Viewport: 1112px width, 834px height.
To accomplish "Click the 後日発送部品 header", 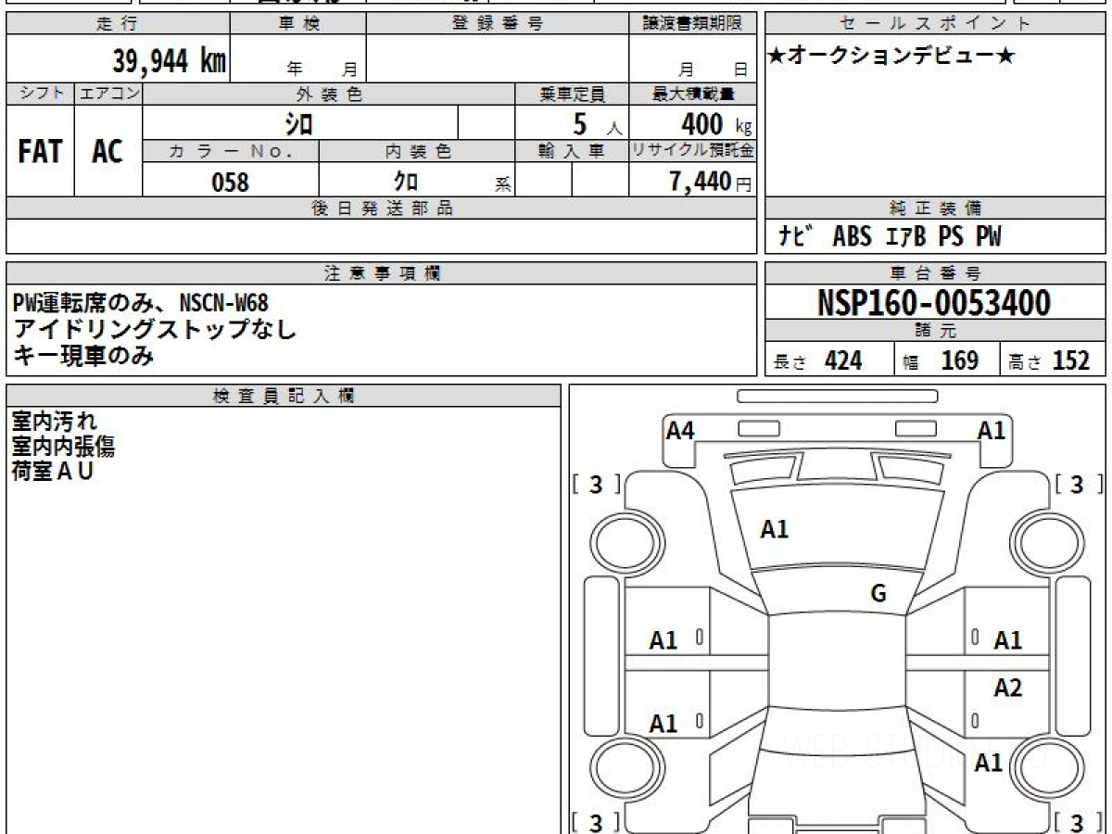I will [381, 208].
